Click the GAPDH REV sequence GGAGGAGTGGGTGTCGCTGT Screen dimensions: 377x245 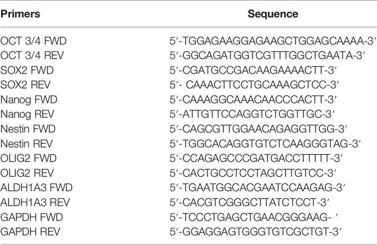click(x=255, y=232)
